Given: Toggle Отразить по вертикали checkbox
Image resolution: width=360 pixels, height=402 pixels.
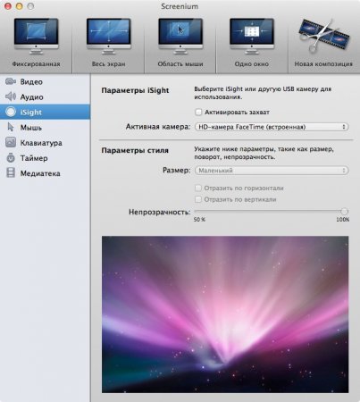Looking at the screenshot, I should coord(198,199).
